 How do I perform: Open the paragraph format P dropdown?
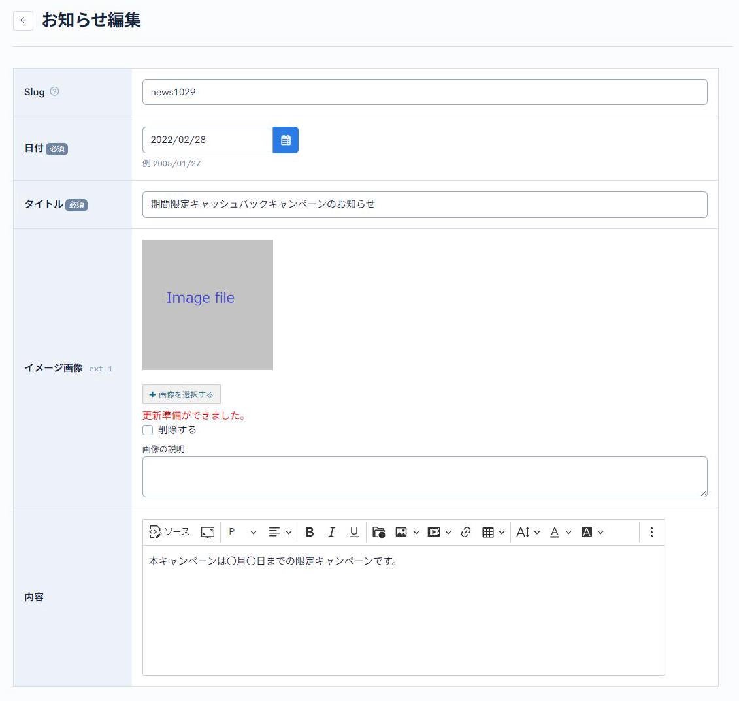tap(242, 532)
